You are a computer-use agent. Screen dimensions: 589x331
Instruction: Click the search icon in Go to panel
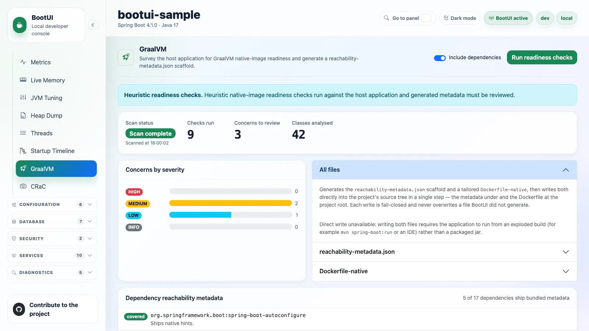(387, 18)
